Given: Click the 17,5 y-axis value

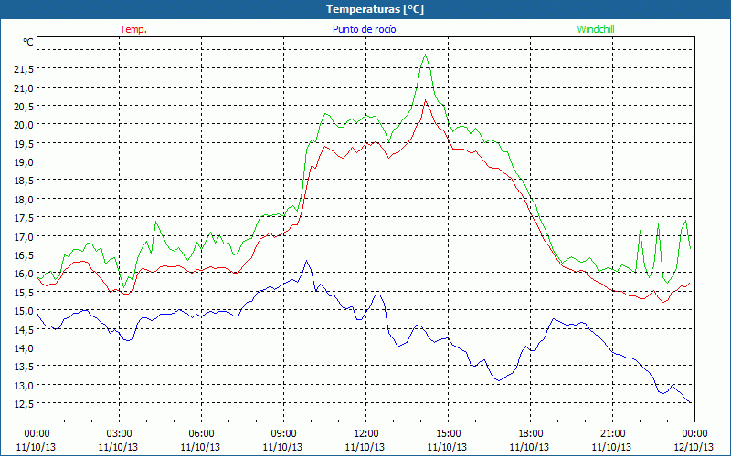Looking at the screenshot, I should click(24, 218).
